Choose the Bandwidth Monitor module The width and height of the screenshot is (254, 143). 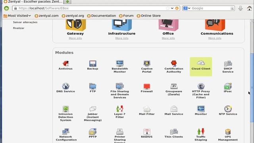[120, 67]
